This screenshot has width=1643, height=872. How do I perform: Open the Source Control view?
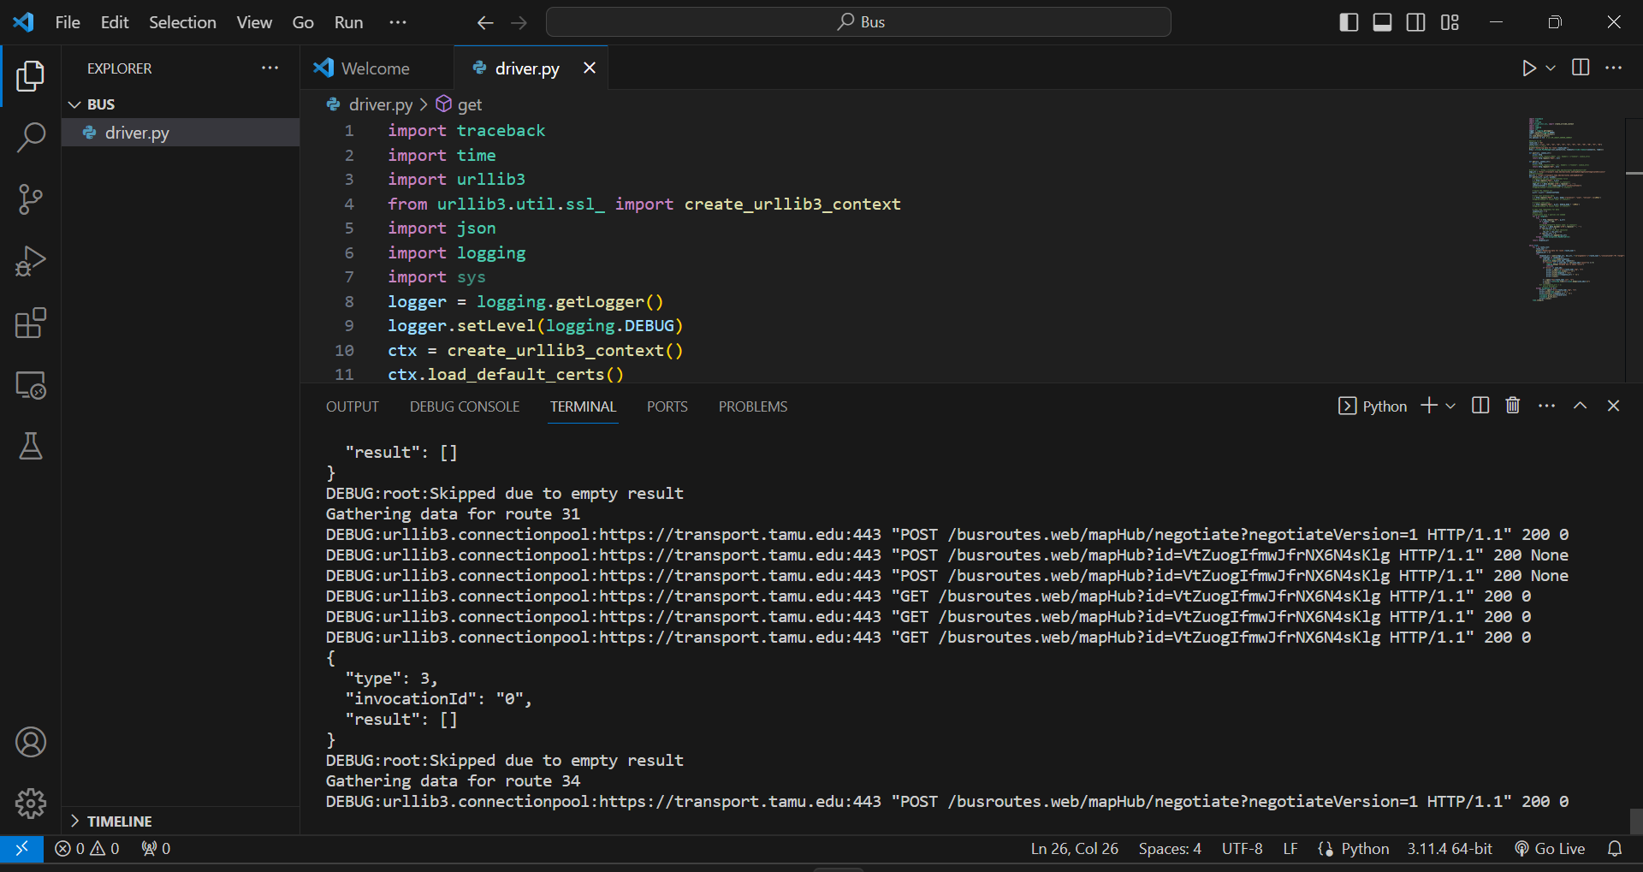click(31, 199)
